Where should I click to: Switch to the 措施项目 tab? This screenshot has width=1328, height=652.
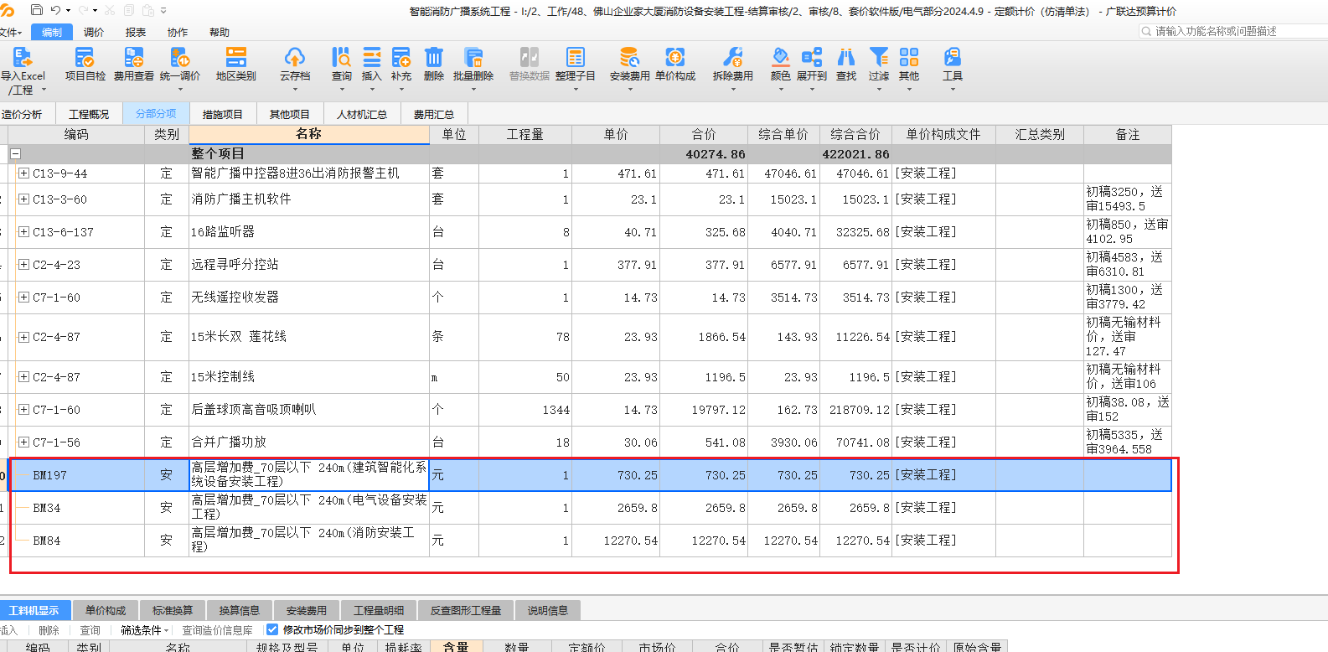223,114
